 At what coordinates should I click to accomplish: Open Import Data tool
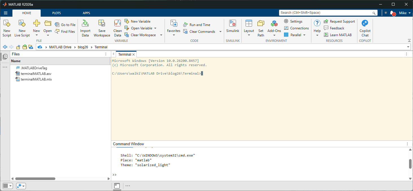[85, 28]
